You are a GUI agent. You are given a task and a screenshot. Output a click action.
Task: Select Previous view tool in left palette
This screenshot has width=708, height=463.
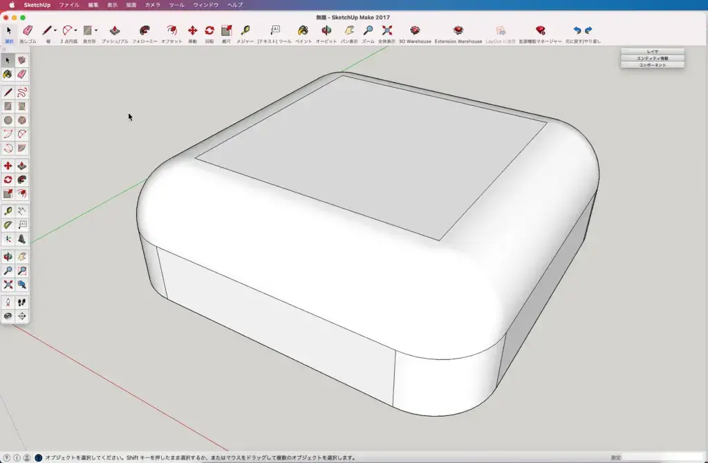tap(21, 285)
